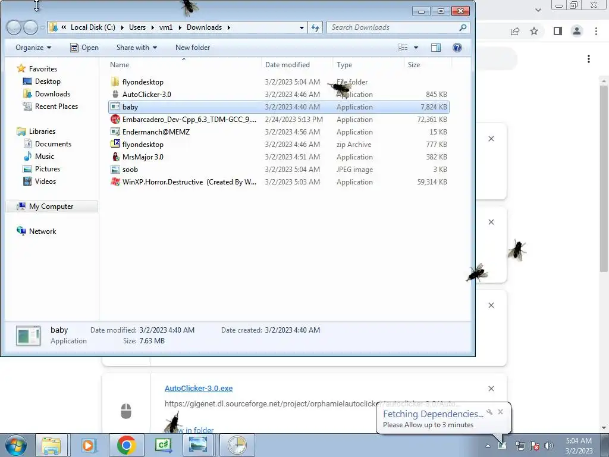Select the Endermanch@MEMZ application icon
Image resolution: width=609 pixels, height=457 pixels.
click(x=115, y=132)
